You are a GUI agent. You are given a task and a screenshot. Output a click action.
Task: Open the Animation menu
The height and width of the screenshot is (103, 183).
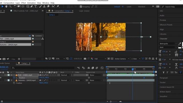click(31, 3)
